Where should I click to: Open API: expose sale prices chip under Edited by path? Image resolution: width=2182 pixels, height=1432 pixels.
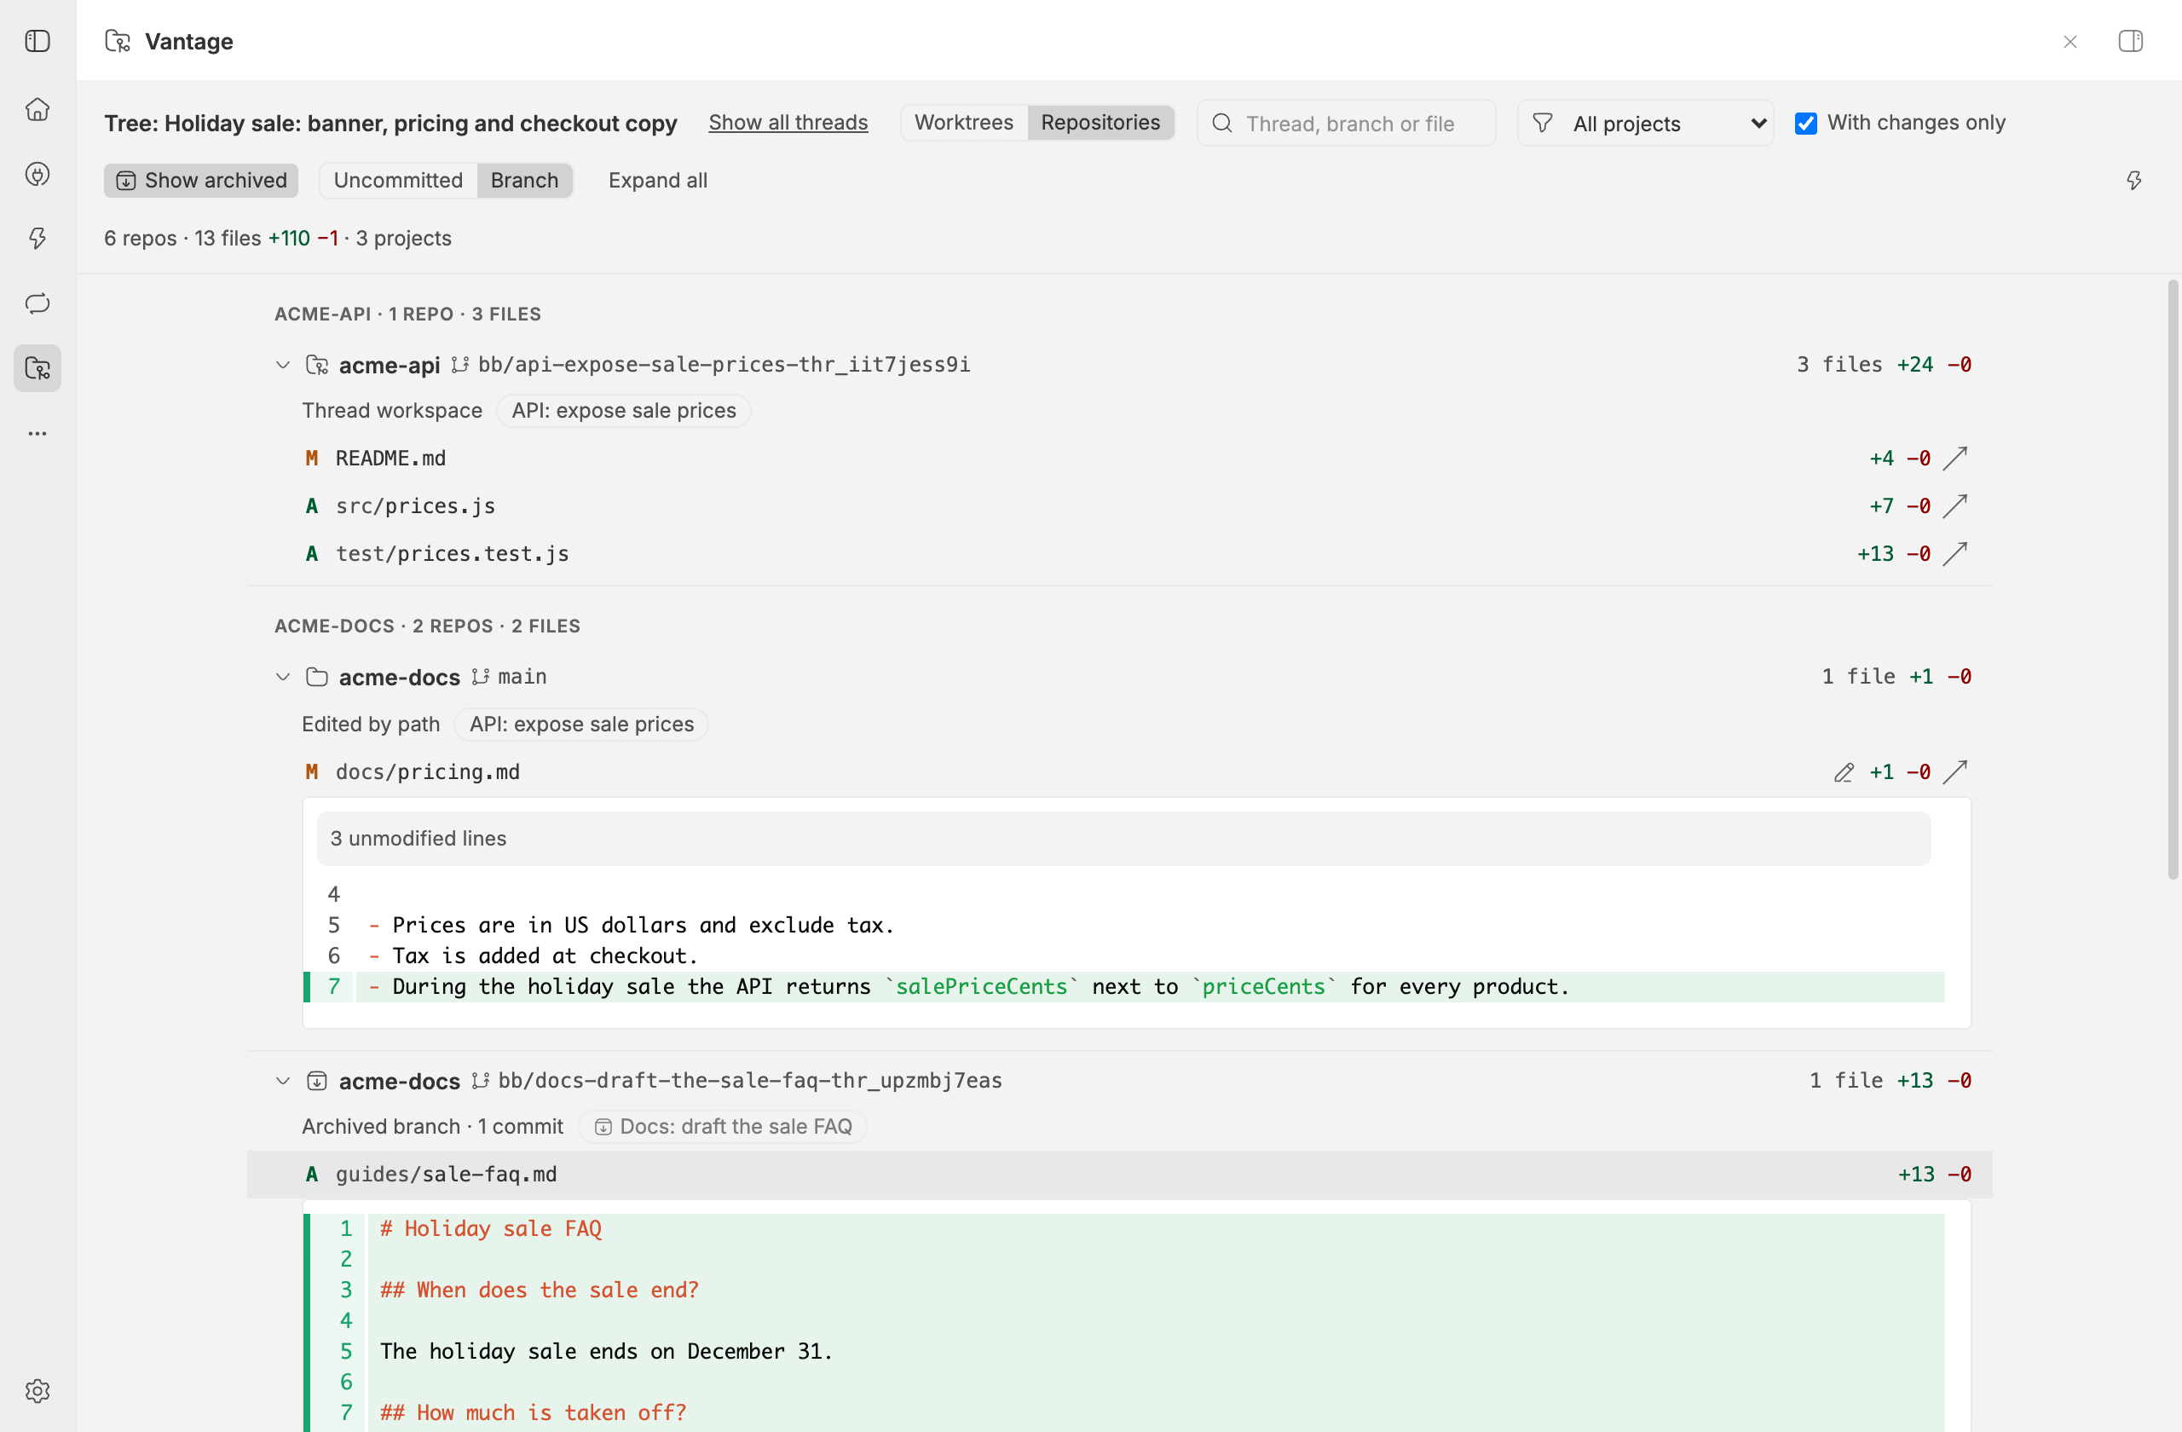(x=581, y=725)
